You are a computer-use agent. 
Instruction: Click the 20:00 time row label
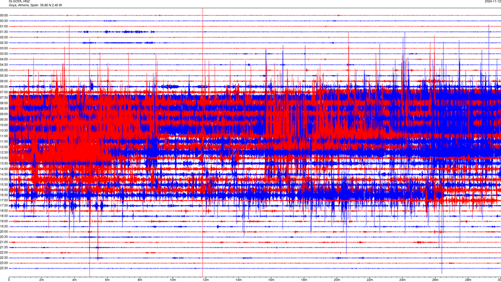[4, 232]
